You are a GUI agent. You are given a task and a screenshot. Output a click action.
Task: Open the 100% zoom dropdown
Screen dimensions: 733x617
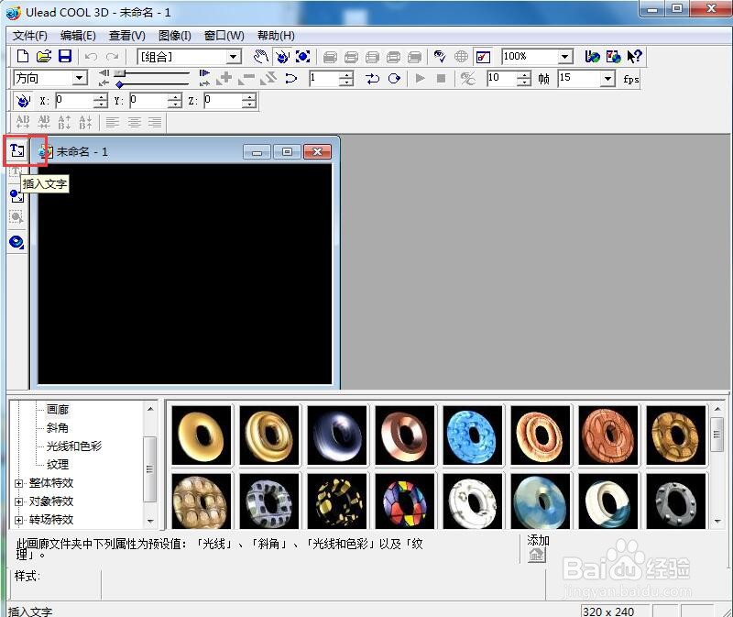[x=565, y=57]
